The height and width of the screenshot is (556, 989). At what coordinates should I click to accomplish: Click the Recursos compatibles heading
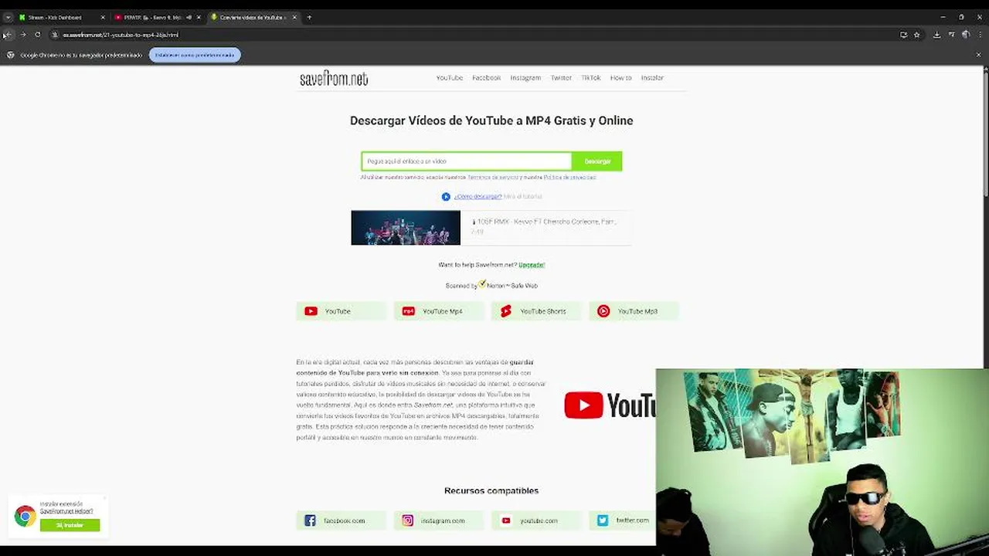point(491,491)
